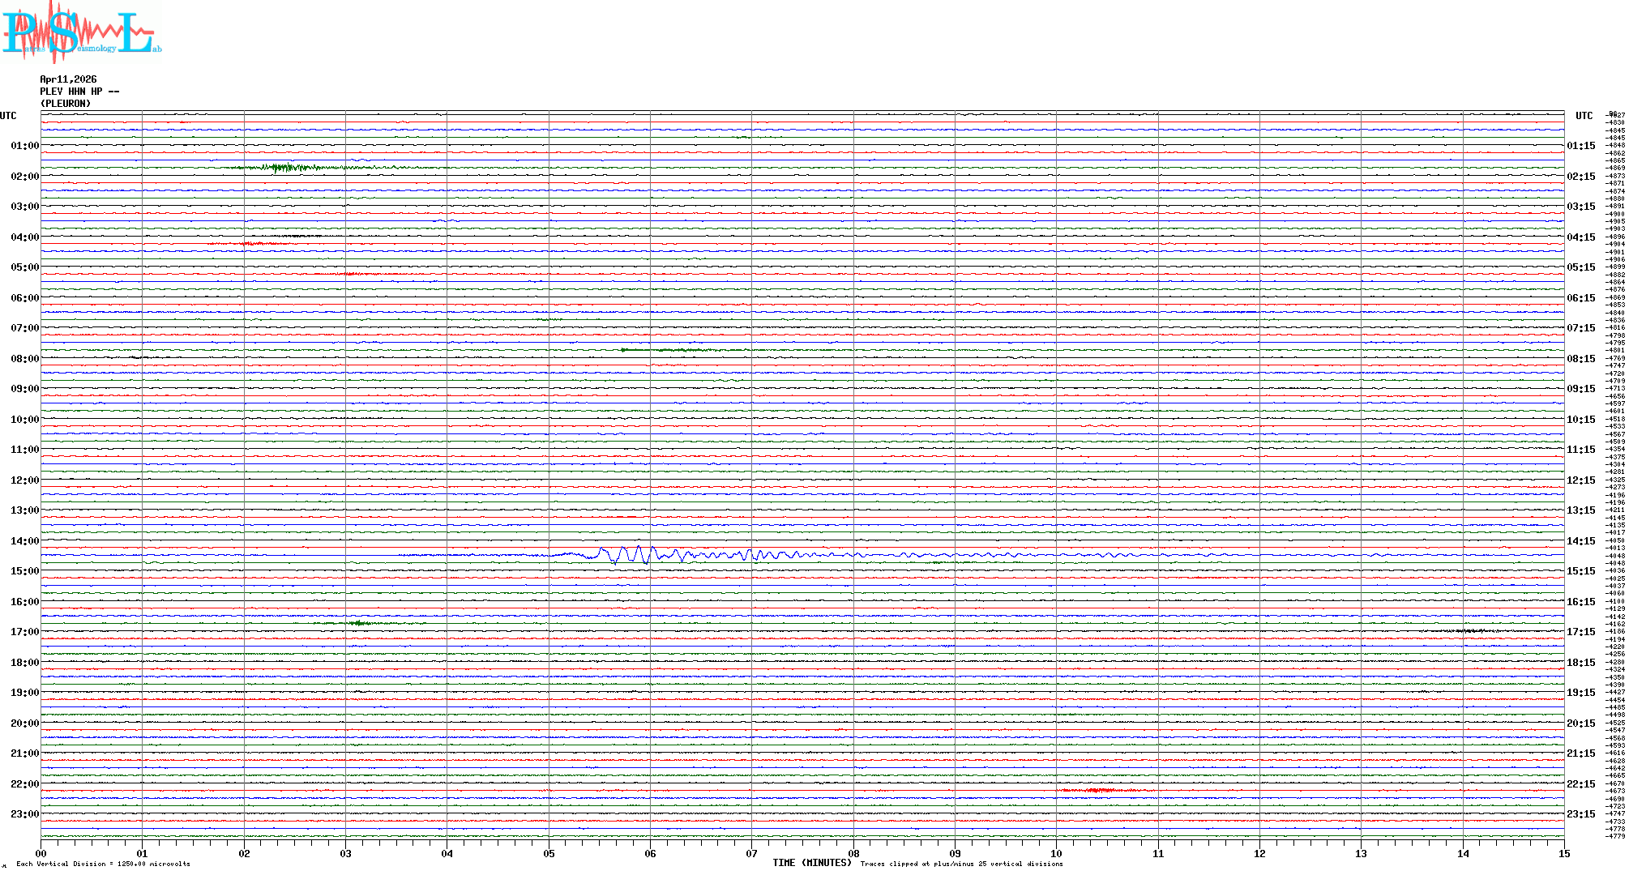Select the 07:15 label on right side
1629x875 pixels.
pyautogui.click(x=1580, y=328)
